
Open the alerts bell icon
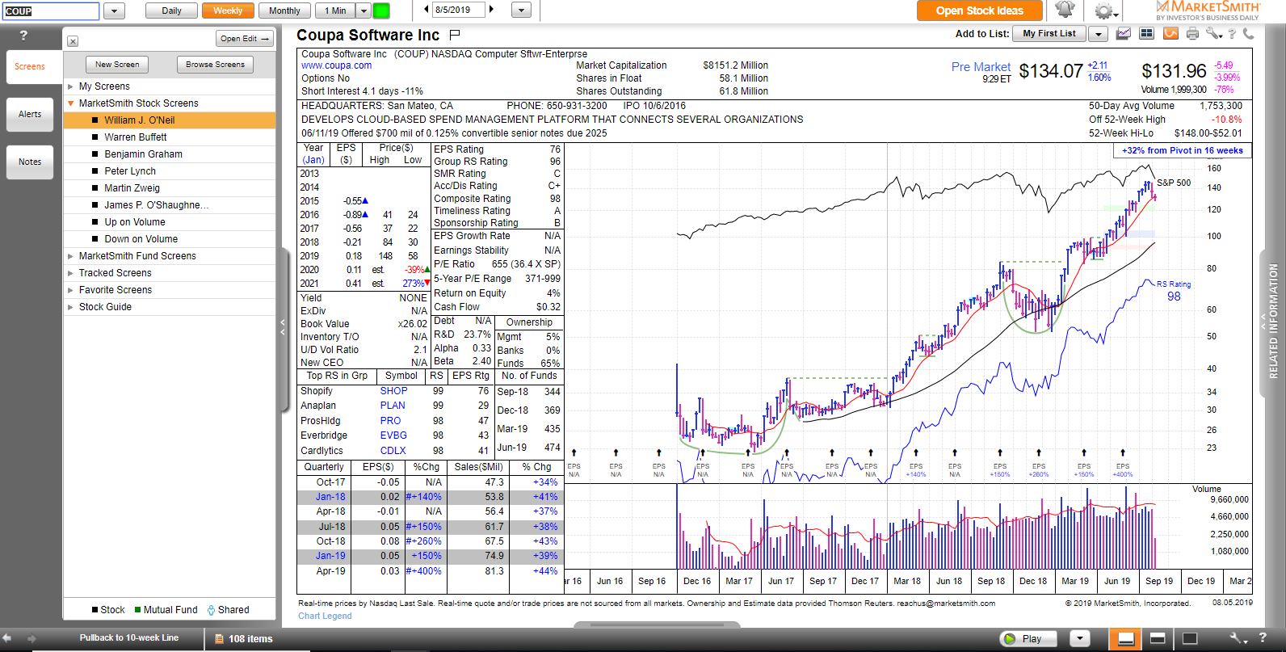pos(1065,11)
